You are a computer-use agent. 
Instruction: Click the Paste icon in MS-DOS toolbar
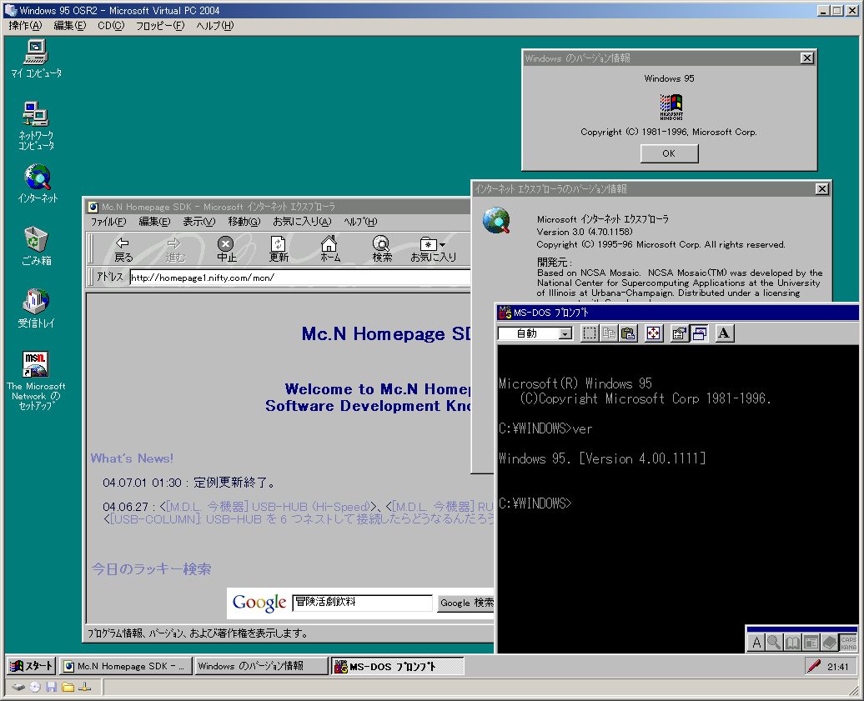coord(629,333)
